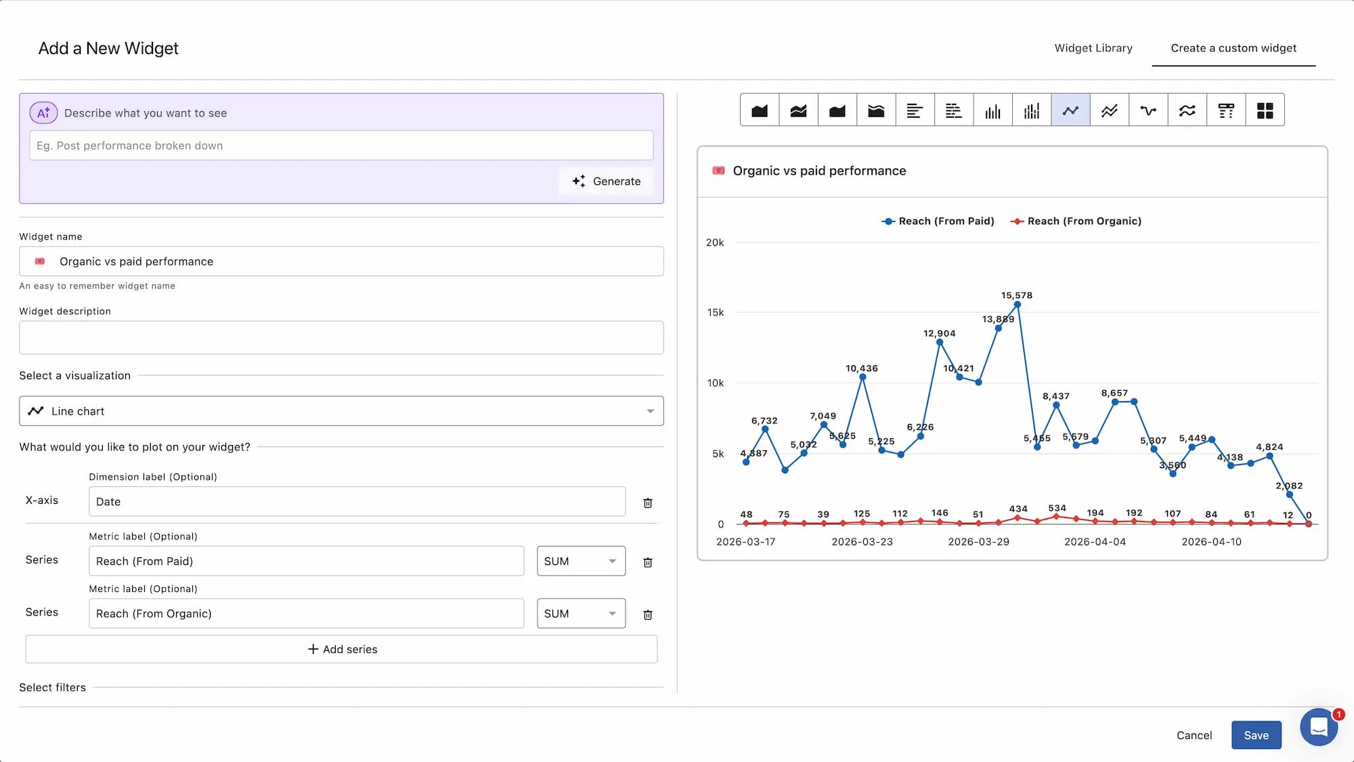Pick the vertical column chart icon
Viewport: 1354px width, 762px height.
click(x=992, y=110)
